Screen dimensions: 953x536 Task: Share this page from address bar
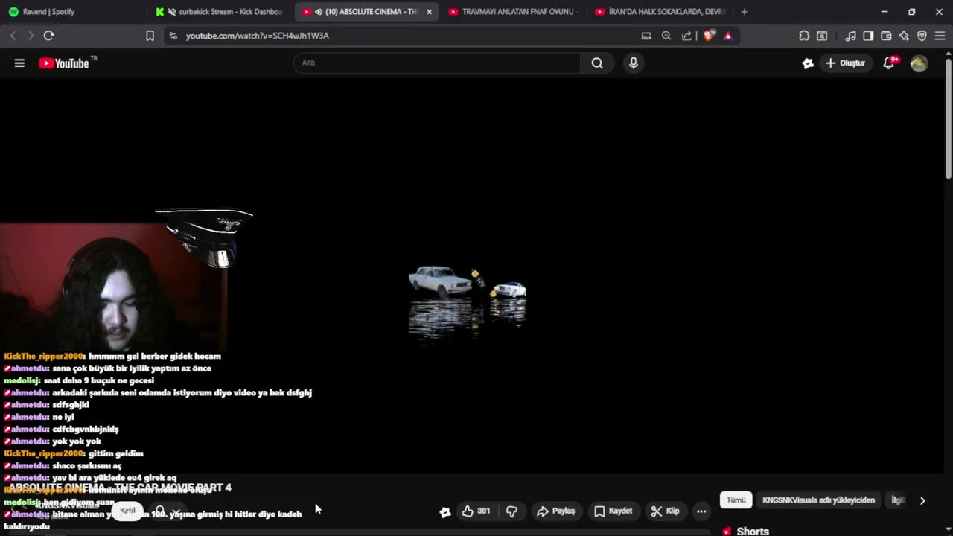coord(686,36)
